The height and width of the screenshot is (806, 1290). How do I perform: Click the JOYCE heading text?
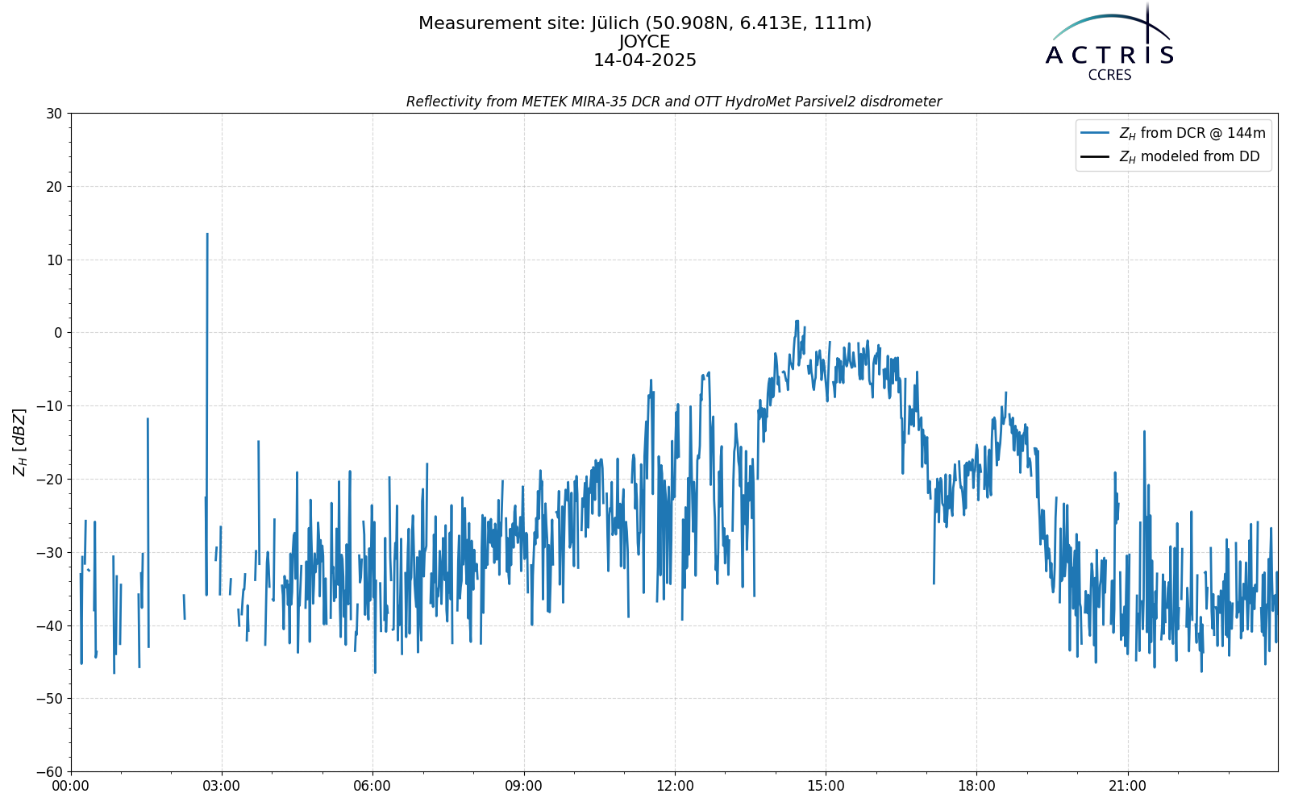coord(645,42)
